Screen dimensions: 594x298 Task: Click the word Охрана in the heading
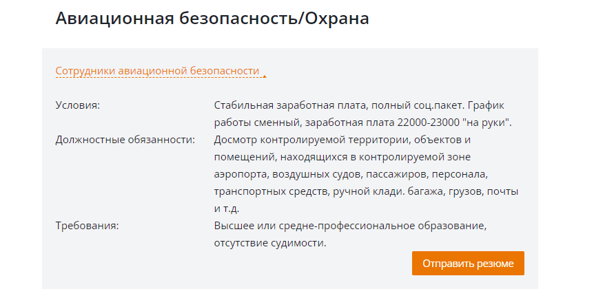tap(337, 18)
